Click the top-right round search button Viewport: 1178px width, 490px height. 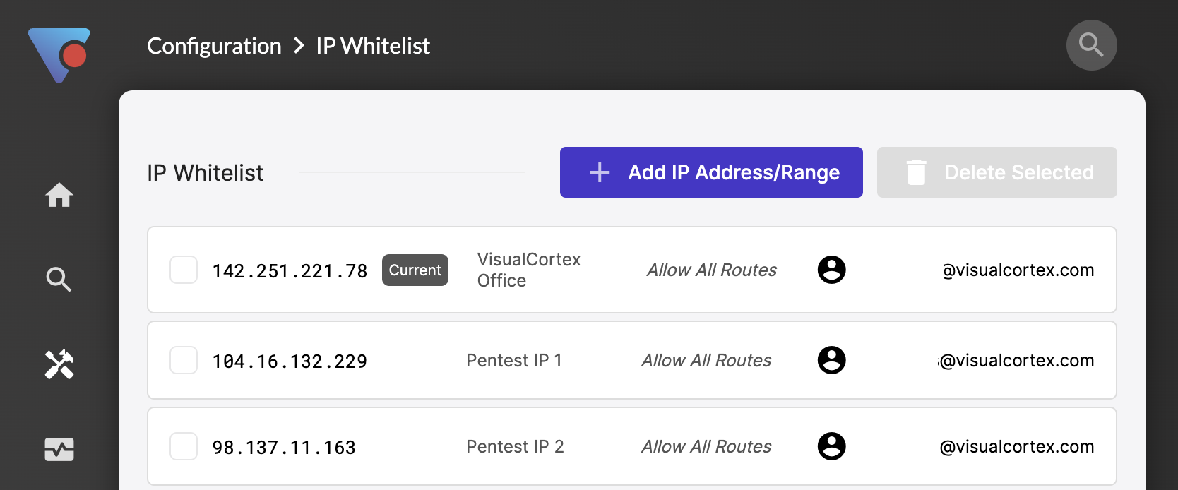pyautogui.click(x=1091, y=45)
